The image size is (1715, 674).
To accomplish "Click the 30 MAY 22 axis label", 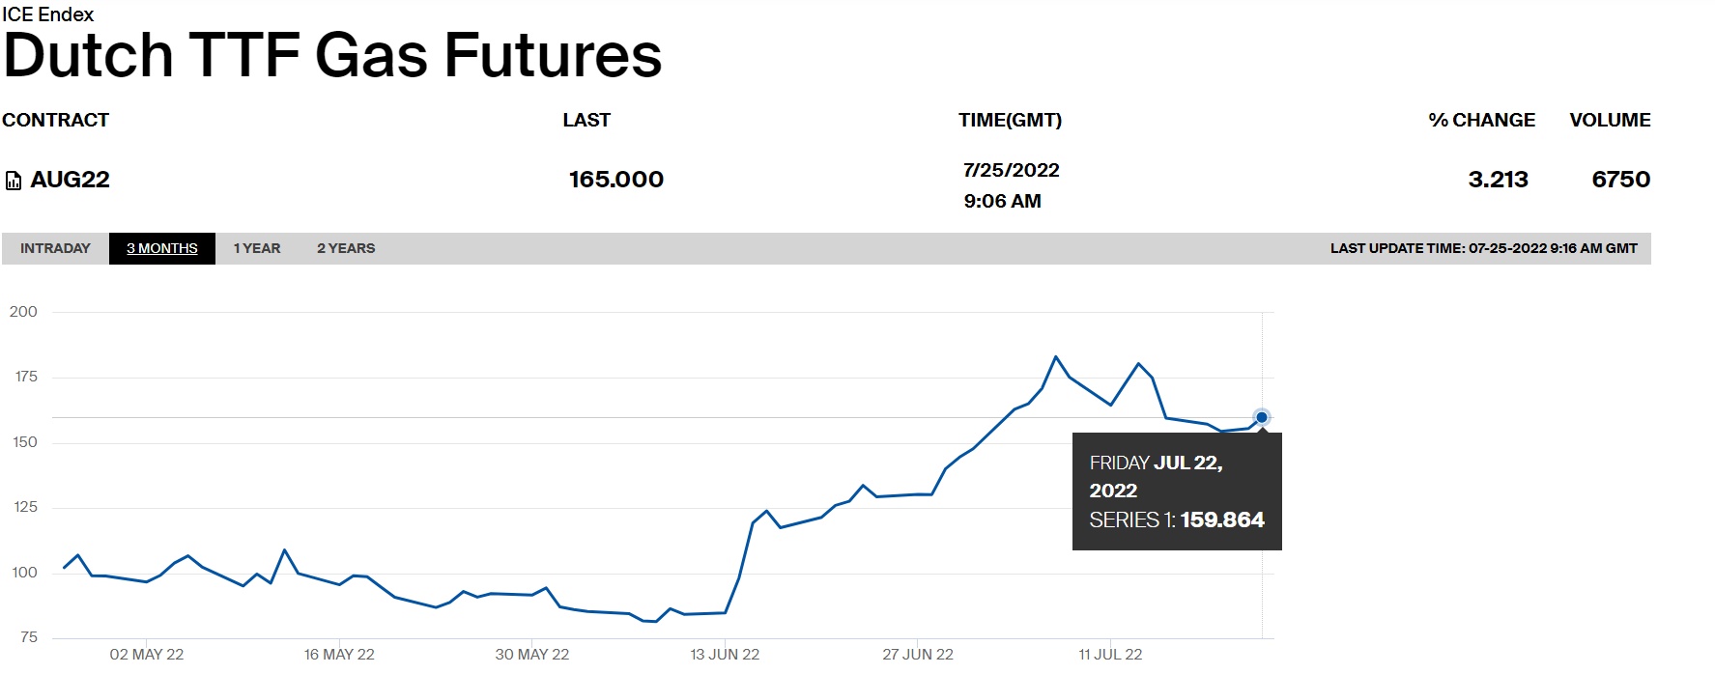I will pyautogui.click(x=532, y=655).
